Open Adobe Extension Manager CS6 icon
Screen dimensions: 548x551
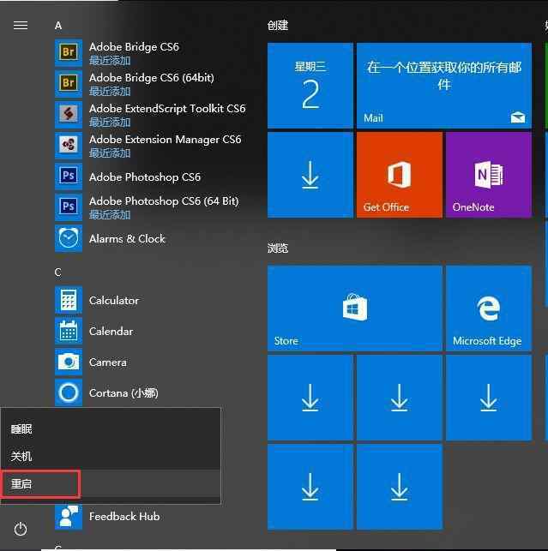(x=69, y=145)
